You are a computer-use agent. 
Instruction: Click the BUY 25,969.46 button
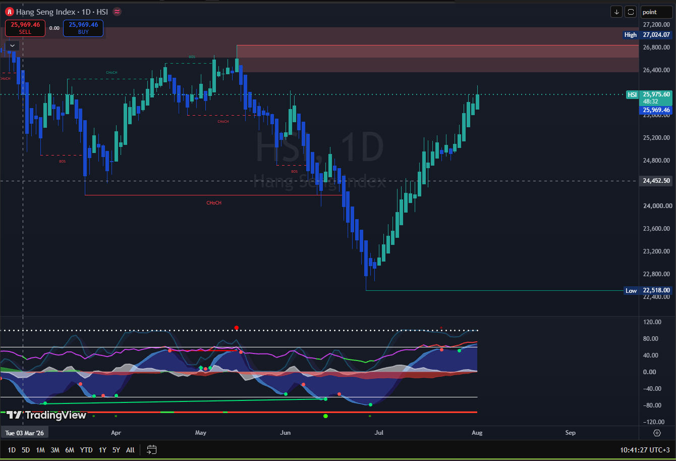point(83,28)
